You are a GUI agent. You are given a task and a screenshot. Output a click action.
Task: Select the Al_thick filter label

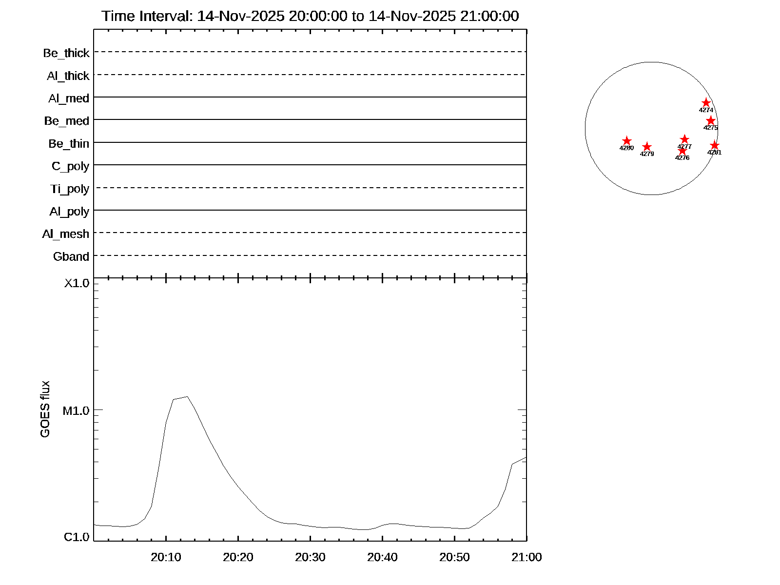pyautogui.click(x=68, y=76)
